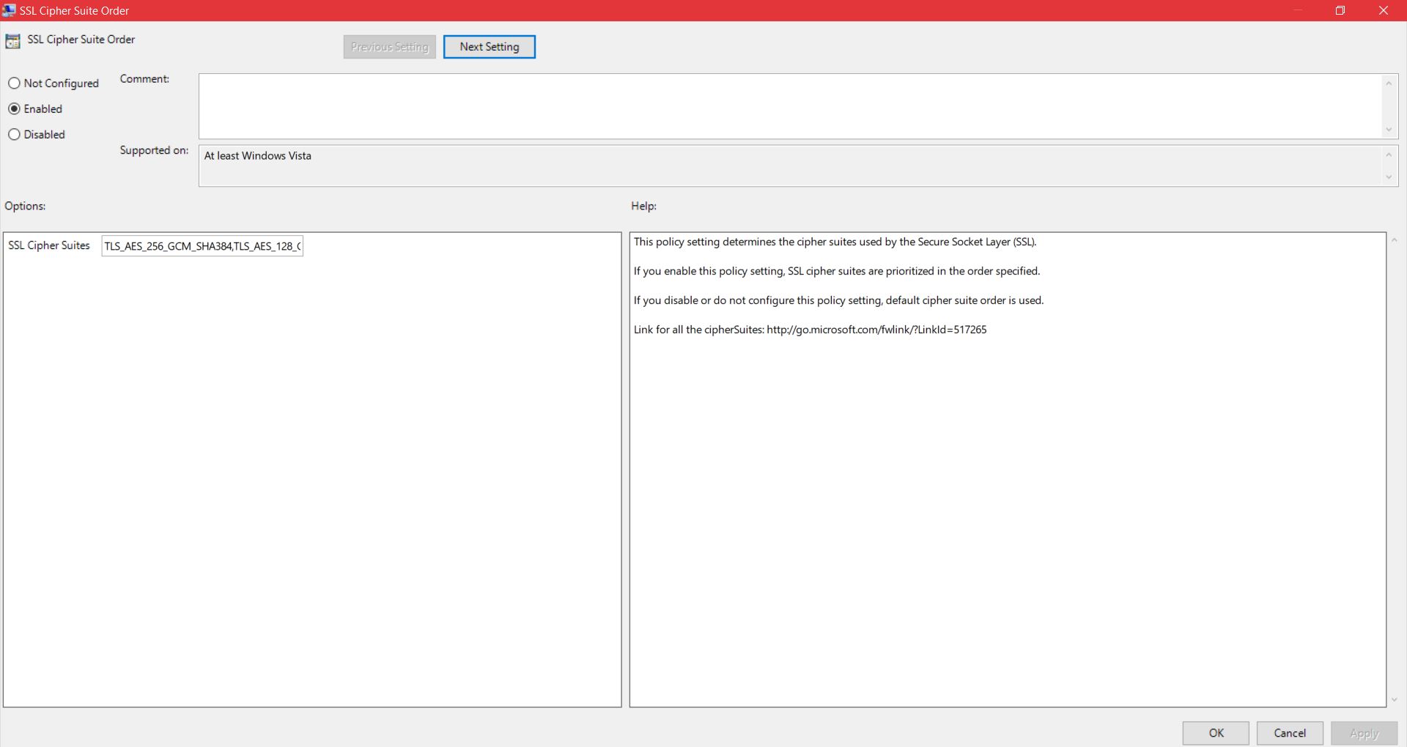The image size is (1407, 747).
Task: Click the Supported on scroll-down arrow
Action: click(1389, 177)
